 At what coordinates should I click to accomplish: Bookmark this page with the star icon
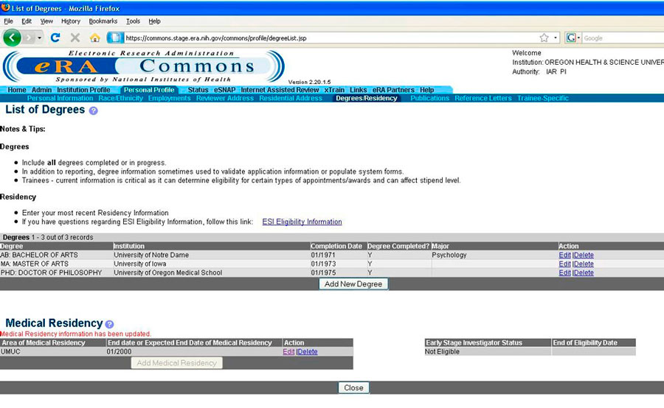click(544, 38)
